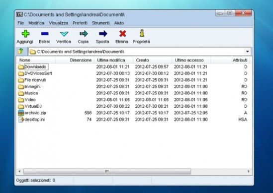Click the Video folder icon
The width and height of the screenshot is (273, 193).
21,100
